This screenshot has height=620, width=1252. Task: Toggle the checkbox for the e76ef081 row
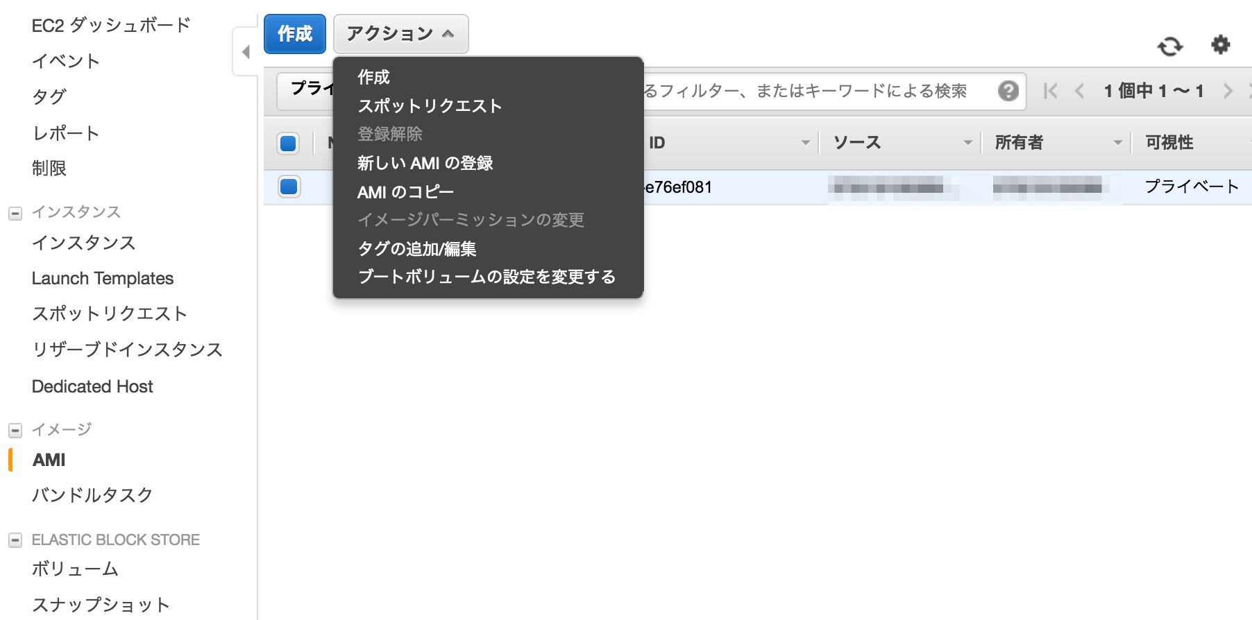pos(289,187)
